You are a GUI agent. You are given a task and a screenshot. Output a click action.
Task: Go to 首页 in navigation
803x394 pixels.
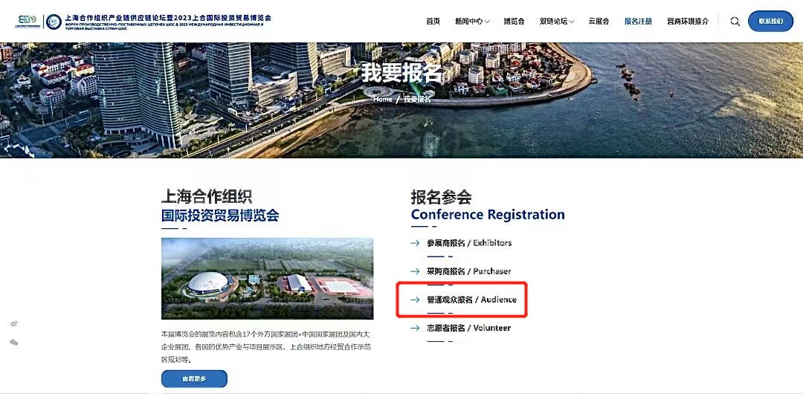(433, 22)
